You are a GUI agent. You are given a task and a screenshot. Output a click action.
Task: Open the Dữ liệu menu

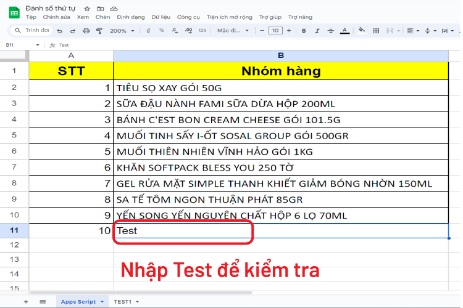[161, 17]
